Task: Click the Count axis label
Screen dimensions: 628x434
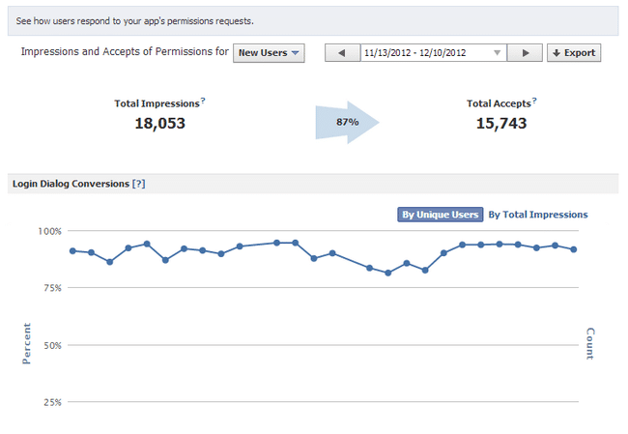Action: pyautogui.click(x=590, y=344)
